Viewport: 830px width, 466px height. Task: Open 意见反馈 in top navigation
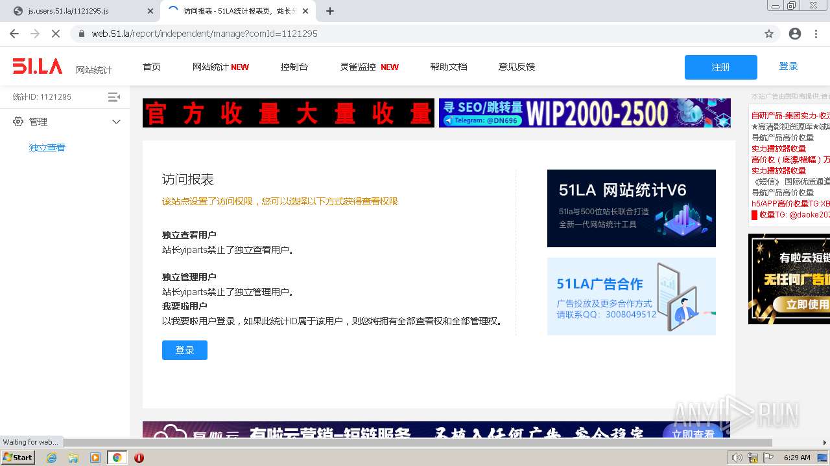[x=517, y=67]
